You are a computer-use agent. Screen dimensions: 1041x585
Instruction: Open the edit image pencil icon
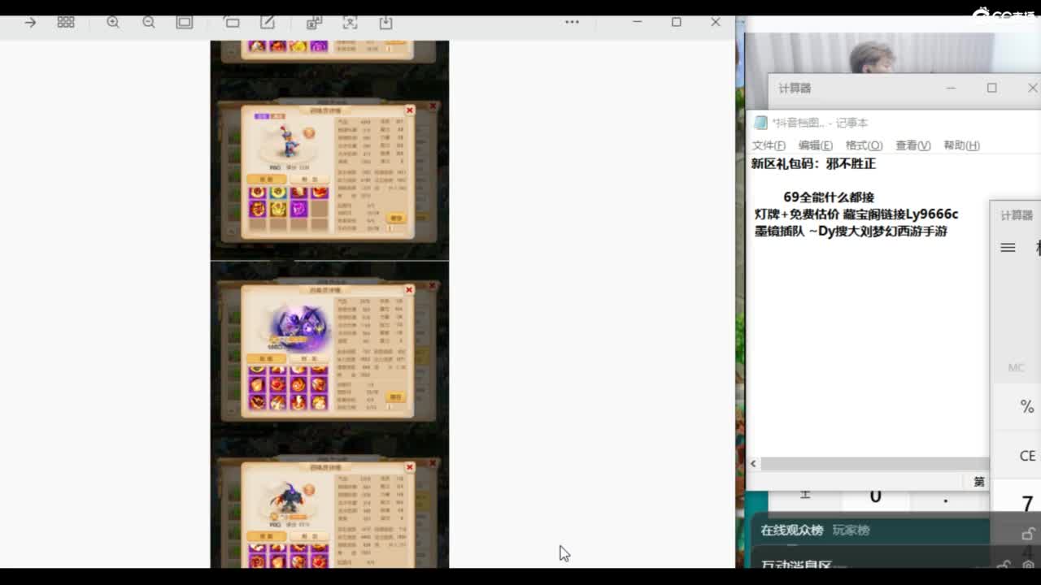click(x=268, y=23)
